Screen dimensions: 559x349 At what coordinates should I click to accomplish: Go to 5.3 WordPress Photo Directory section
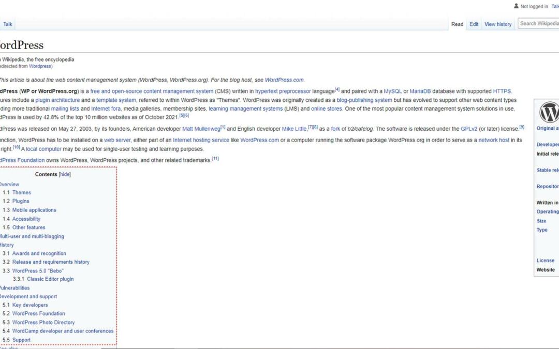43,323
